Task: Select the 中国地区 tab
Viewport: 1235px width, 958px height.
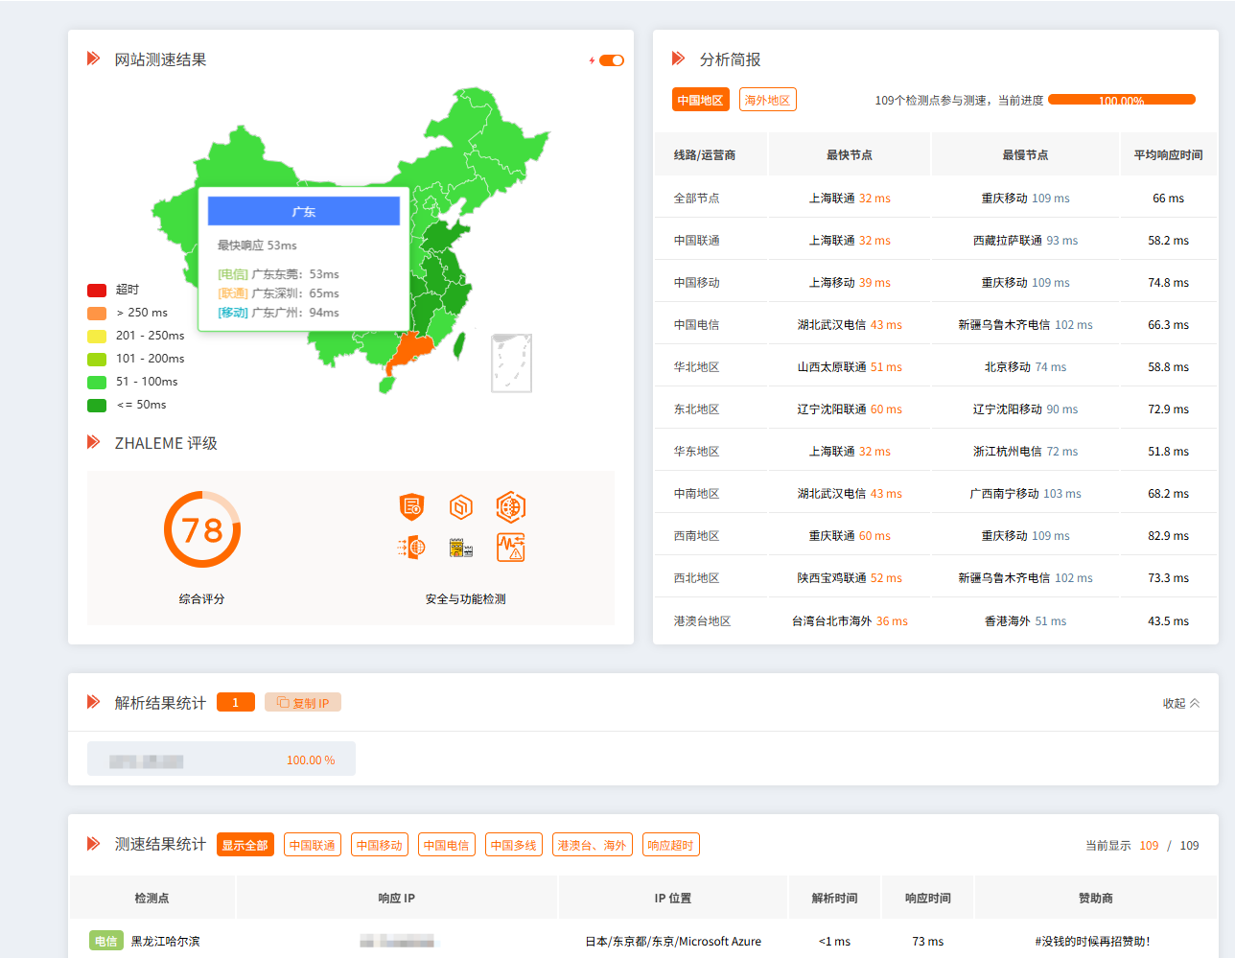Action: pyautogui.click(x=701, y=99)
